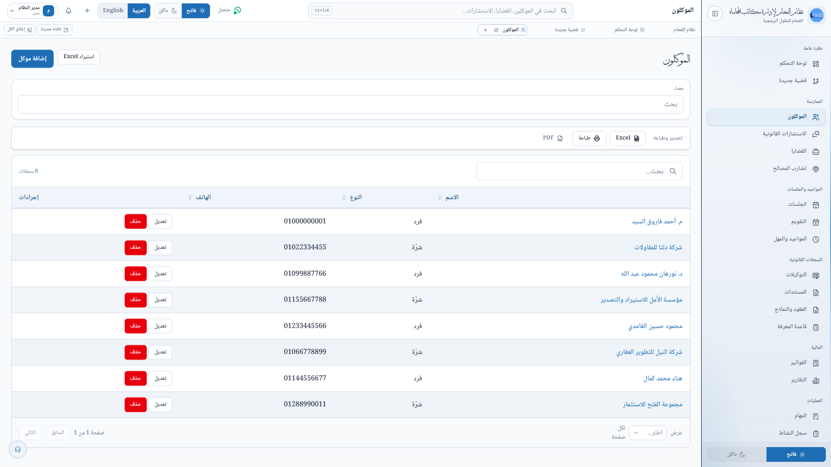
Task: Open المهام sidebar item
Action: [766, 416]
